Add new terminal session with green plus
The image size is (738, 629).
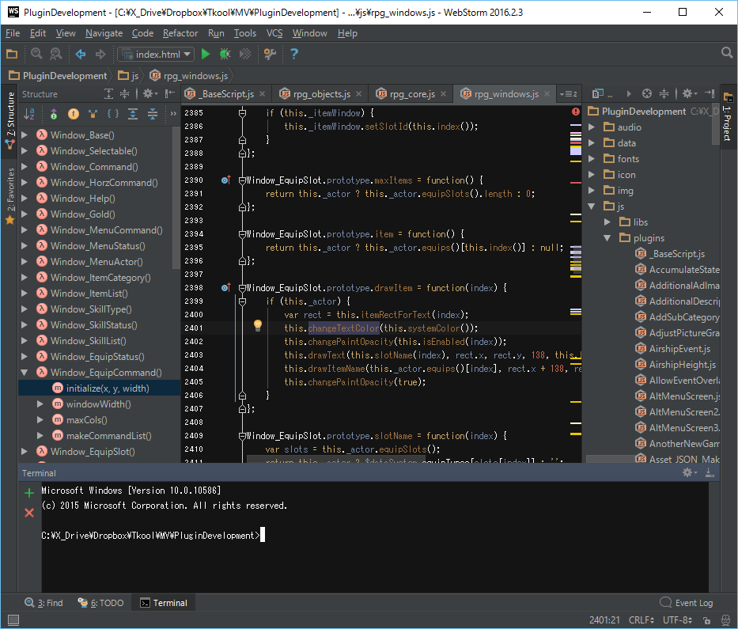(29, 493)
